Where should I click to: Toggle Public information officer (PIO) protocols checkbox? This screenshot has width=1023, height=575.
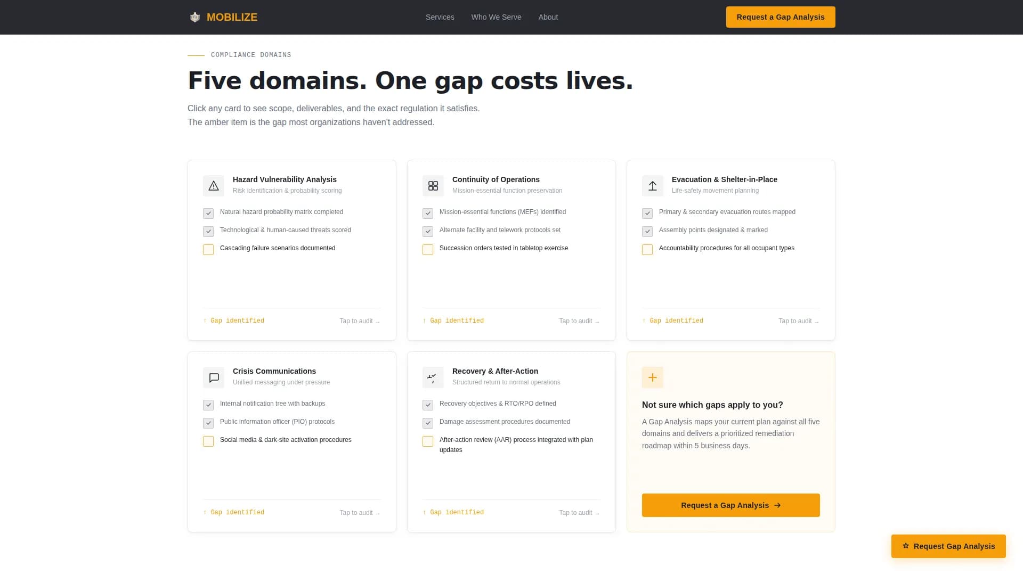[208, 423]
